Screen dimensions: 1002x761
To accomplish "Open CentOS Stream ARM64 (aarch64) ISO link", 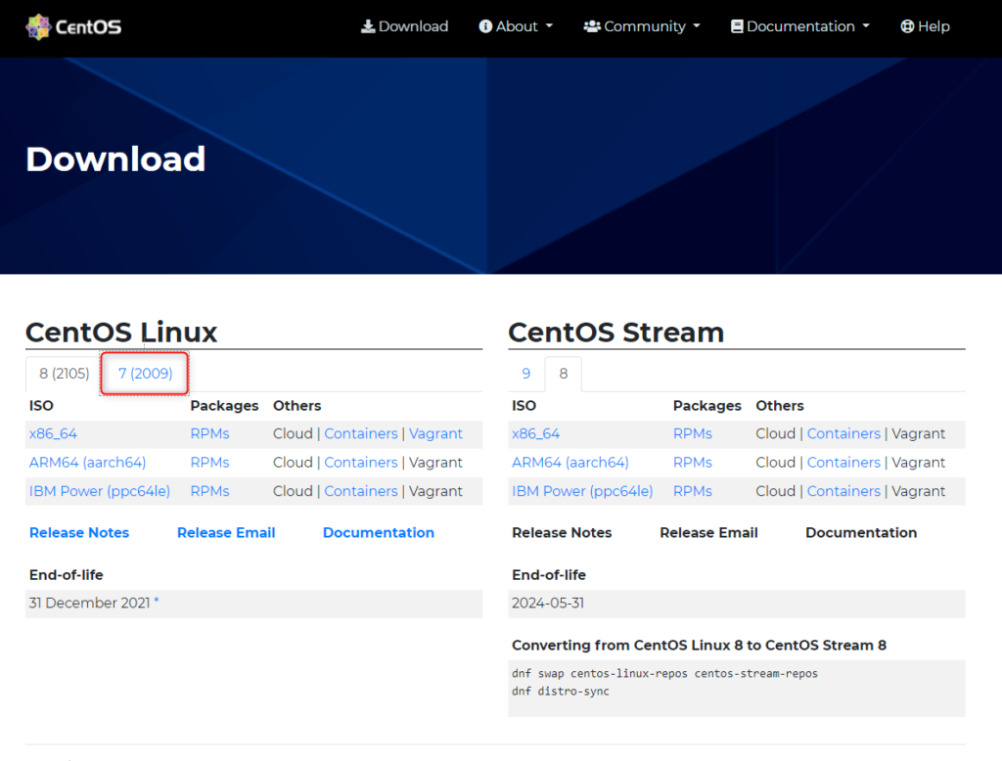I will click(570, 462).
